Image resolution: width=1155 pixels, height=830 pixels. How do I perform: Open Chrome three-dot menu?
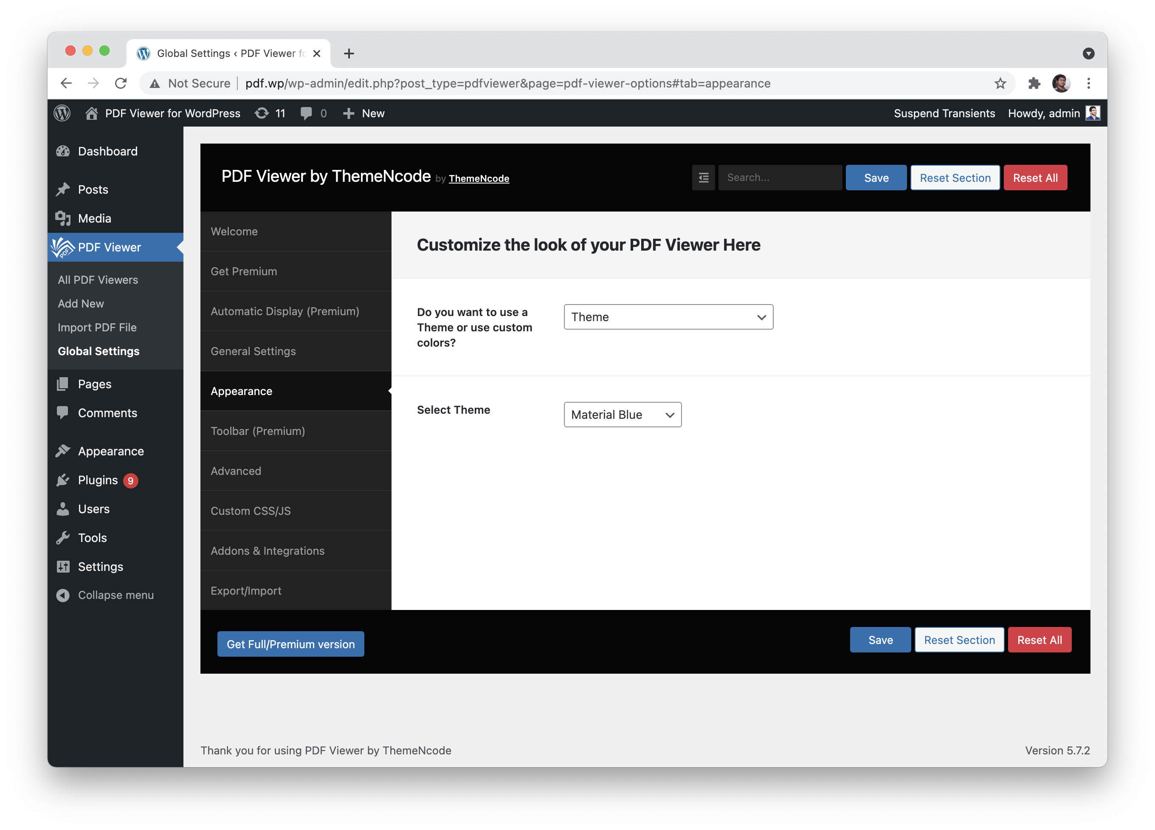(1089, 83)
